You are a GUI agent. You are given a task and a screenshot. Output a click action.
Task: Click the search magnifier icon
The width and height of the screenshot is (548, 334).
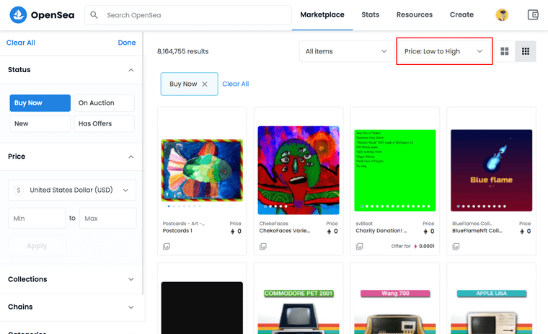pyautogui.click(x=94, y=14)
